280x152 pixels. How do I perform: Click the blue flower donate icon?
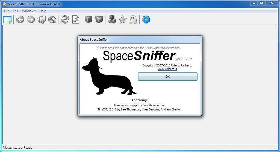click(146, 19)
